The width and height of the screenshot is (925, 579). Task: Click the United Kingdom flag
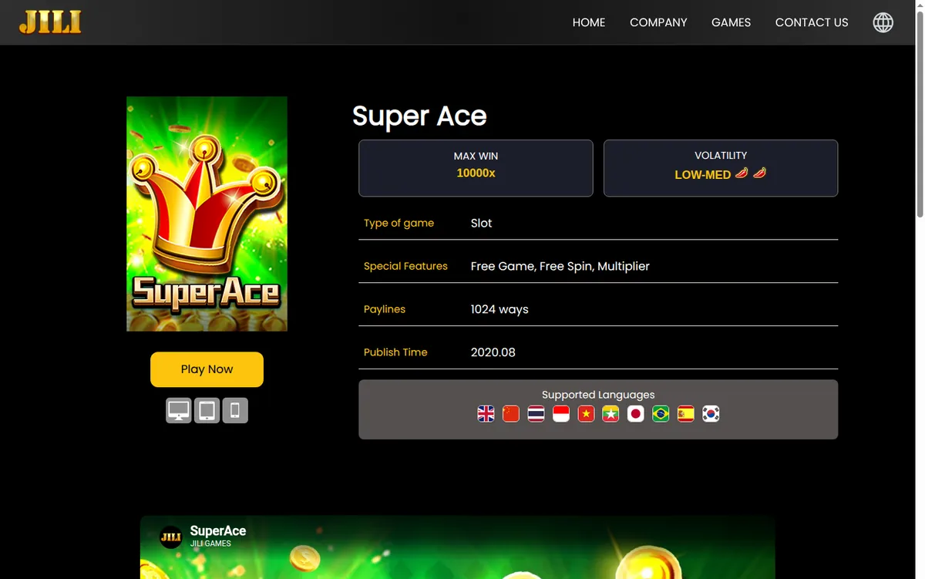tap(486, 414)
